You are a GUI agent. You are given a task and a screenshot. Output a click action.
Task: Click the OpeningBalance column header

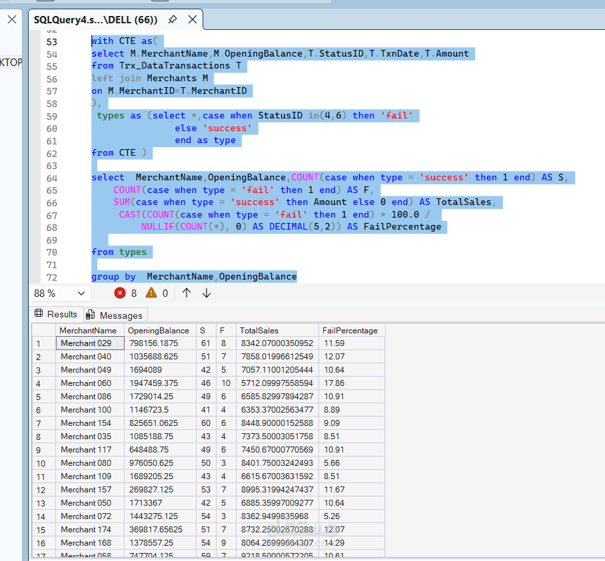click(160, 331)
